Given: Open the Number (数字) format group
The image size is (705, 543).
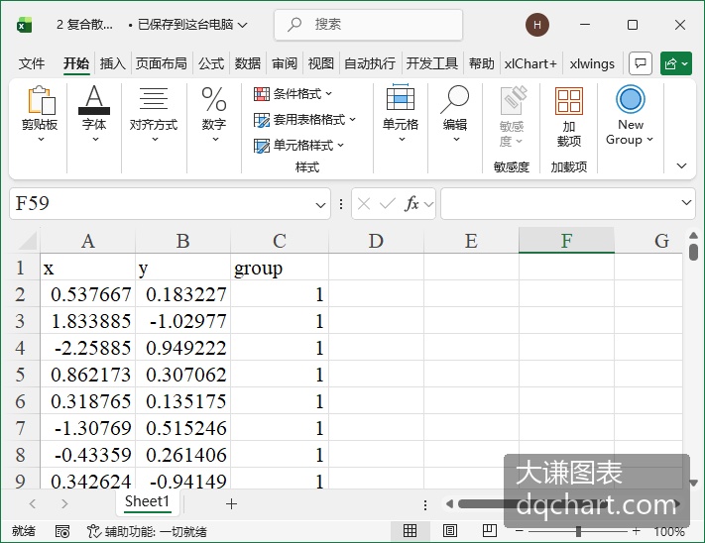Looking at the screenshot, I should tap(214, 114).
